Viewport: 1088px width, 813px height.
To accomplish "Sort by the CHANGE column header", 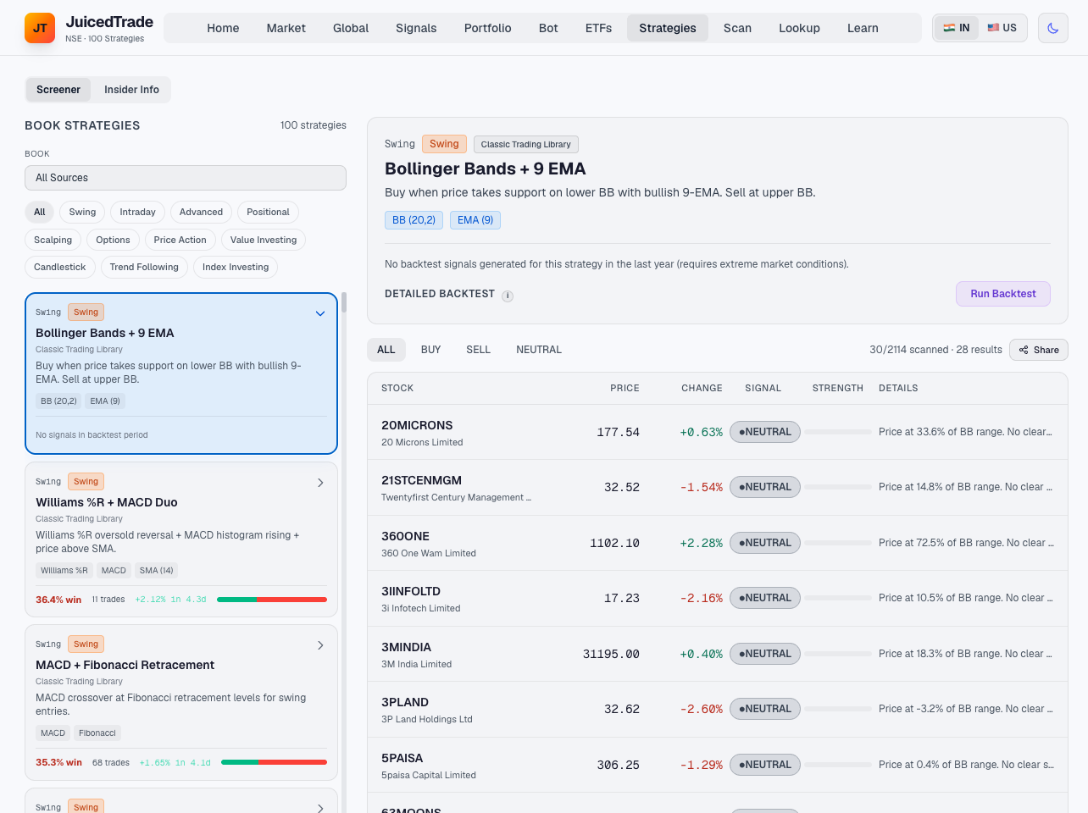I will pyautogui.click(x=702, y=388).
